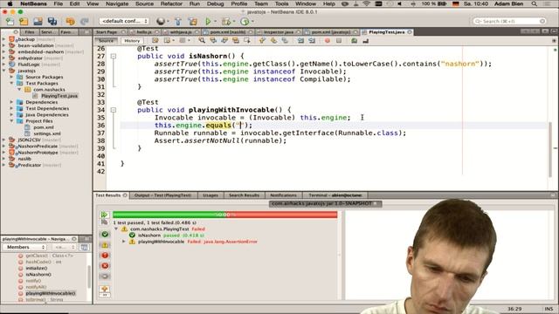Click the red Start Macro Recording icon
Viewport: 559px width, 314px height.
click(x=328, y=41)
